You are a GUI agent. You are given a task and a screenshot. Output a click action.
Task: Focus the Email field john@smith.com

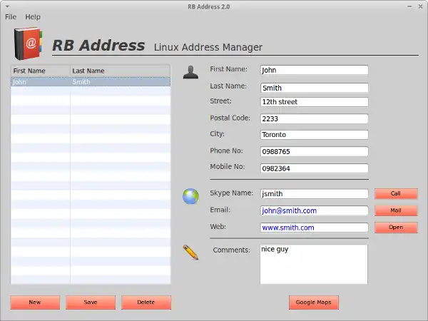pos(314,210)
